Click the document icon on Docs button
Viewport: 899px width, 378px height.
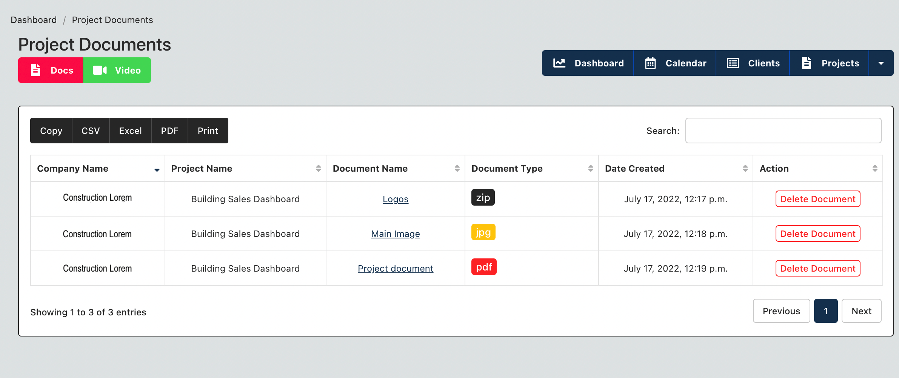coord(35,70)
